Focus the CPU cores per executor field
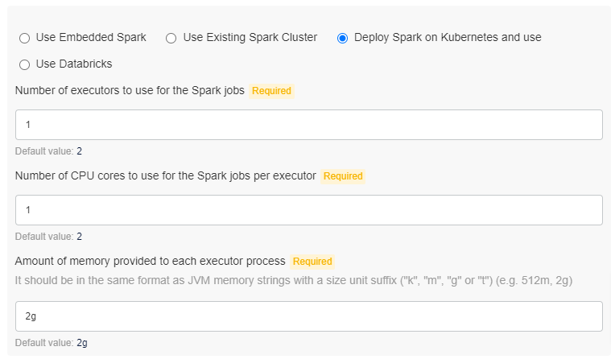The width and height of the screenshot is (611, 359). [x=309, y=210]
